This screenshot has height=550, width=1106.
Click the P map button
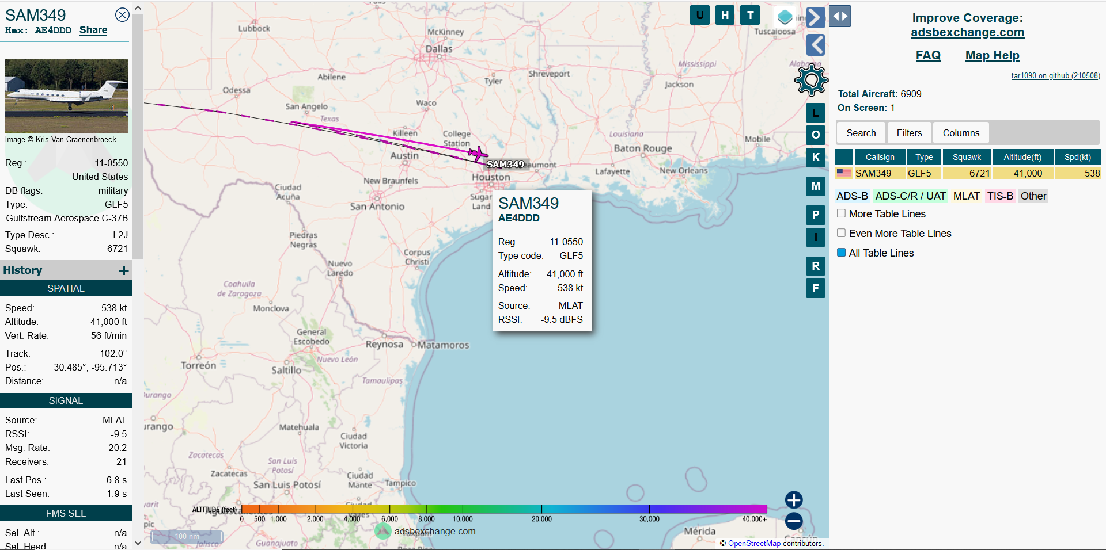coord(816,215)
